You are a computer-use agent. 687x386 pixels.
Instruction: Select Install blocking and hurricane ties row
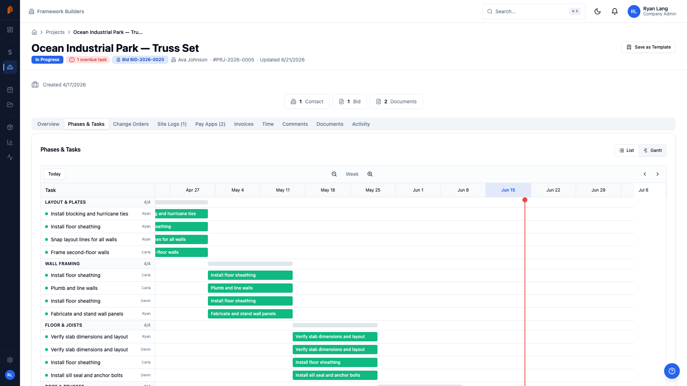(98, 214)
